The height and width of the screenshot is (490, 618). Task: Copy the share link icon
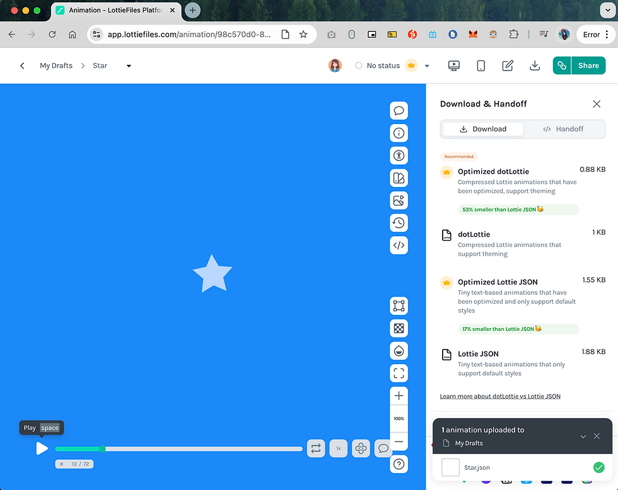pos(562,66)
